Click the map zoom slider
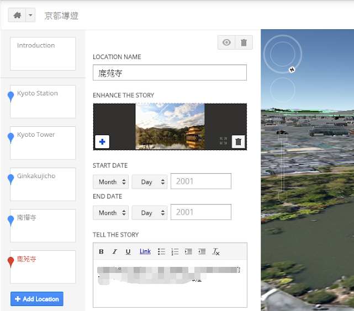Image resolution: width=354 pixels, height=311 pixels. point(282,165)
